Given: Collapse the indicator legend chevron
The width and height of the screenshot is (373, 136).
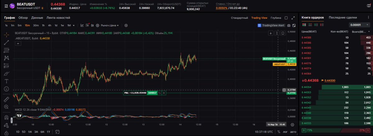Looking at the screenshot, I should coord(17,44).
